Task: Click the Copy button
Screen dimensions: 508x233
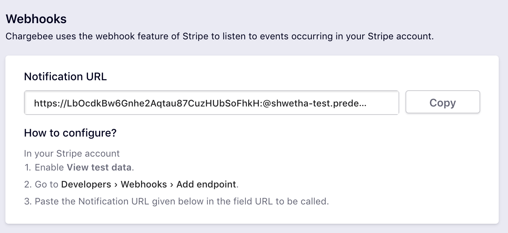Action: (x=442, y=103)
